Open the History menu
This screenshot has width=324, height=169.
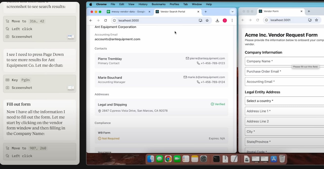(x=143, y=4)
